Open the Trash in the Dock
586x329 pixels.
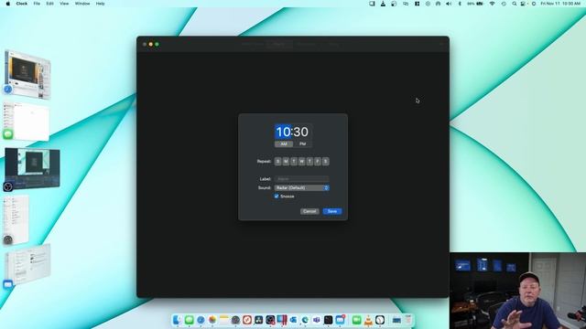coord(408,320)
